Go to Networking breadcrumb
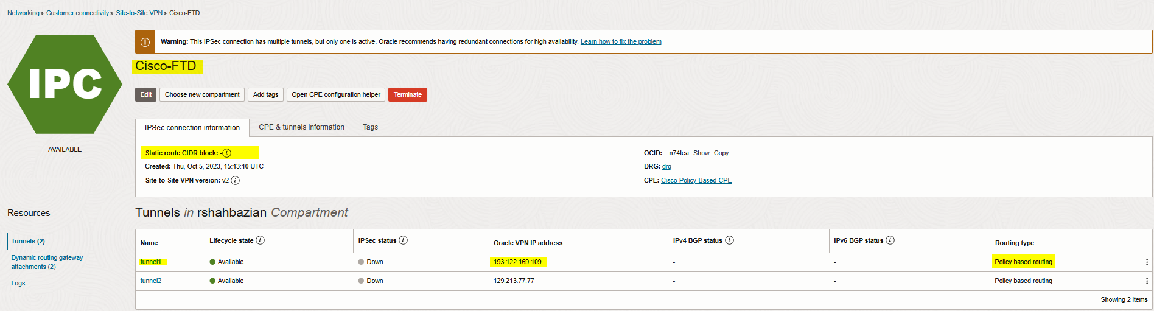 coord(23,13)
